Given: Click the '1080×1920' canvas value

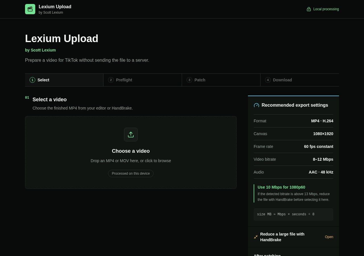Looking at the screenshot, I should (x=323, y=134).
